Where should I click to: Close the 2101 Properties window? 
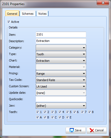(x=103, y=3)
